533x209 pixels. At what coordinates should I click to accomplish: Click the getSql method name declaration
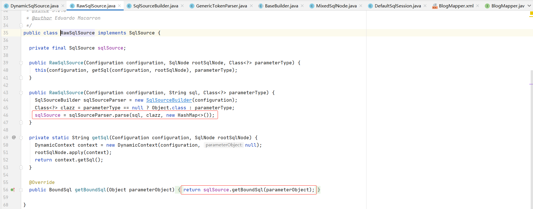click(101, 138)
